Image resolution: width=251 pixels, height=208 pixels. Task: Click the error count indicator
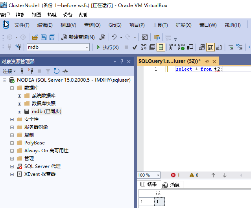coord(175,175)
